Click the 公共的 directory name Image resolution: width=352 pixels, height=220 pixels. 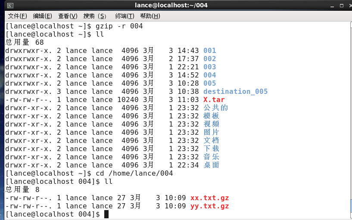click(x=216, y=108)
